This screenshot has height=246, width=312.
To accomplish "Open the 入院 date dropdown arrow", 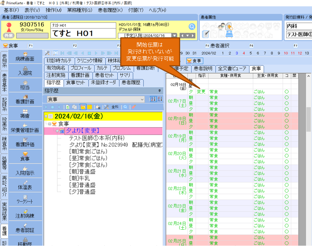I will click(x=174, y=36).
